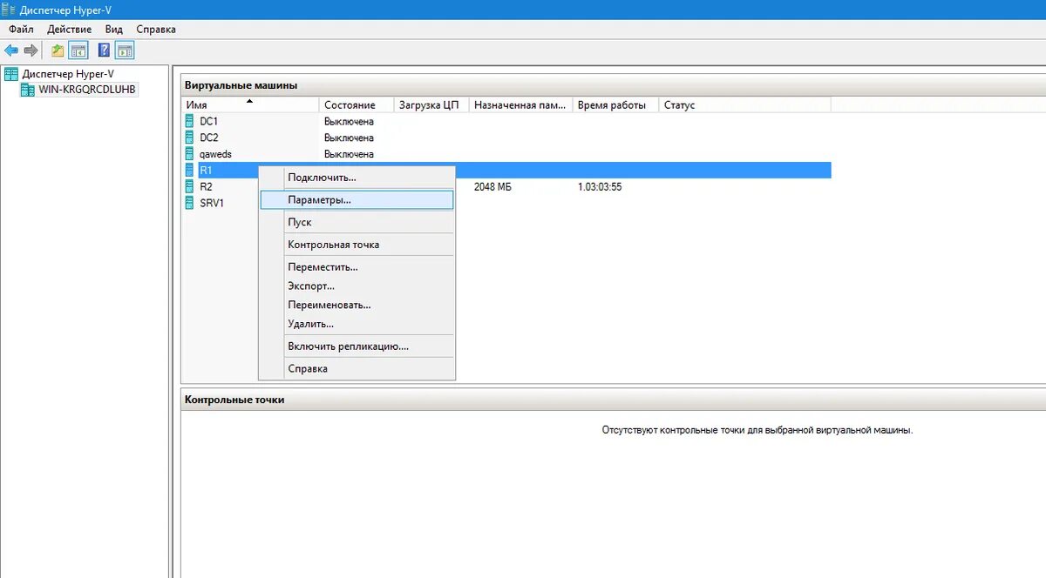Select Диспетчер Hyper-V tree node
The height and width of the screenshot is (578, 1046).
tap(68, 74)
